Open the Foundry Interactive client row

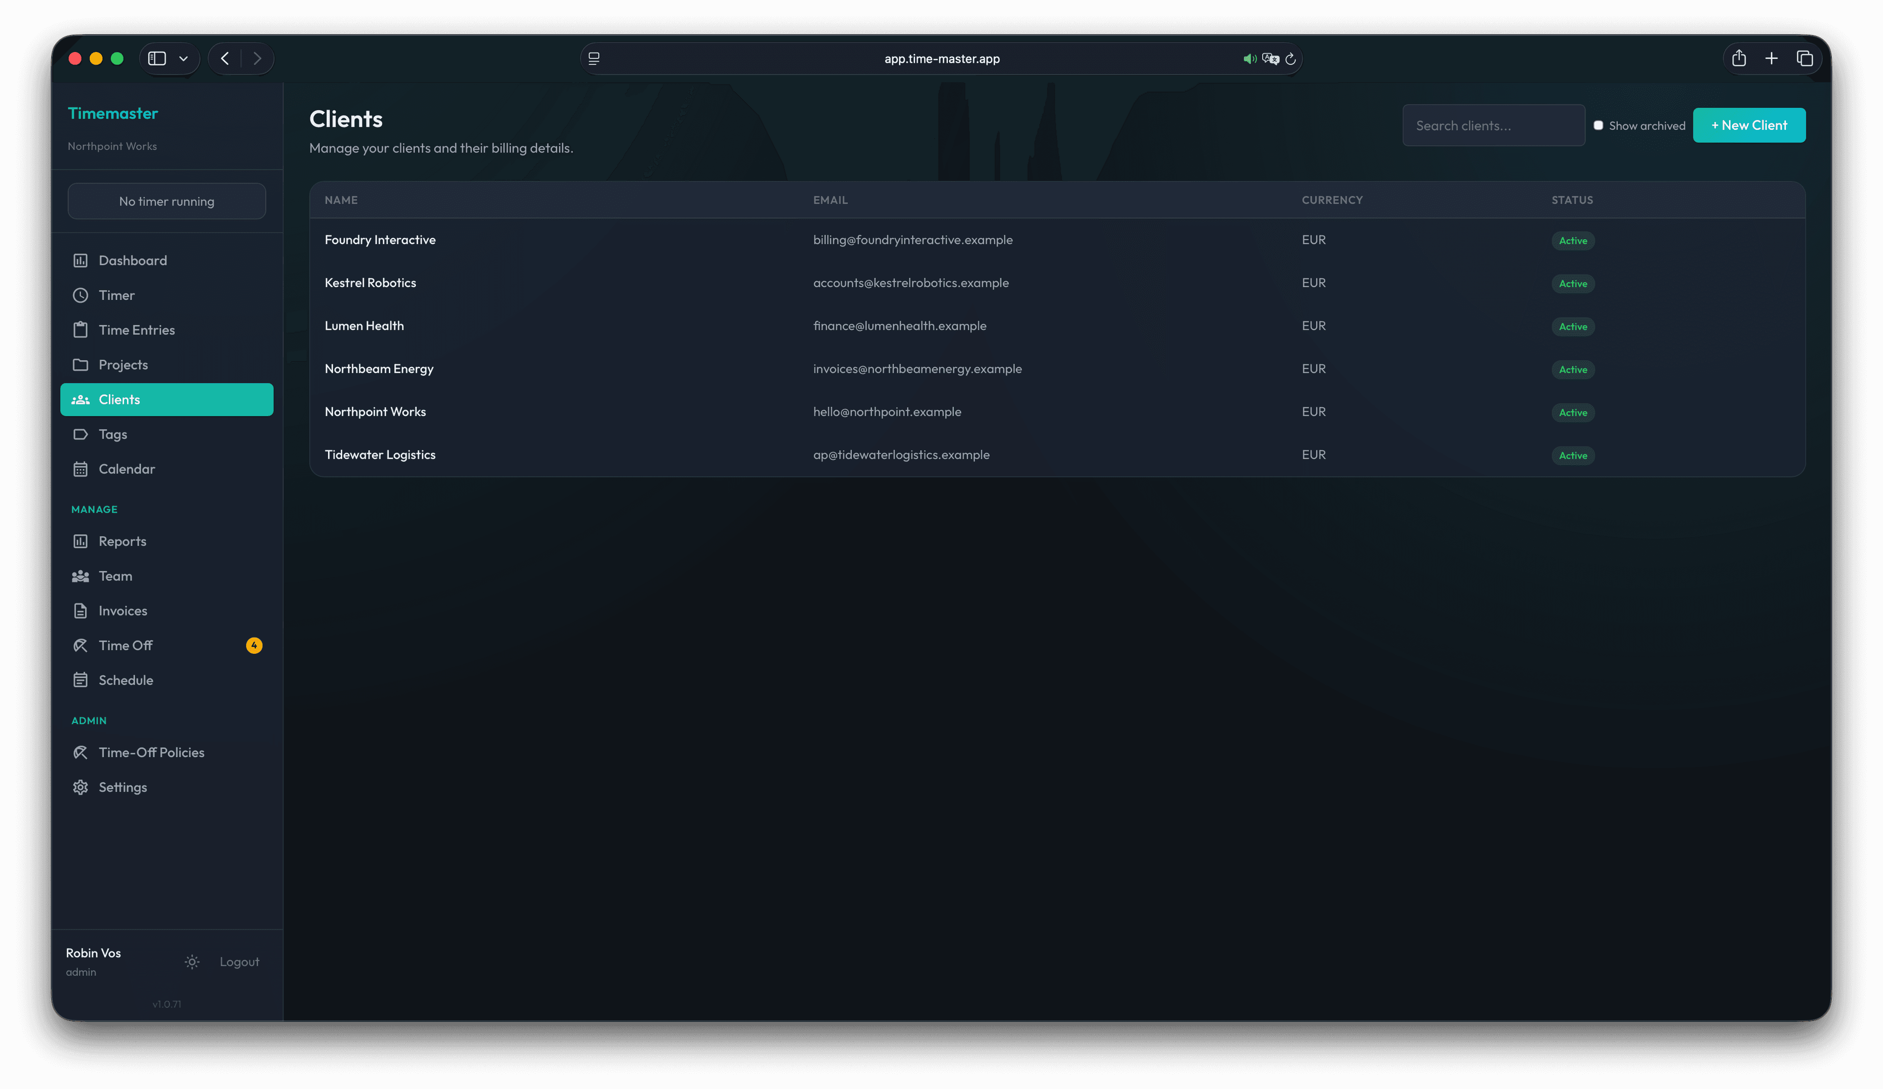coord(1057,240)
